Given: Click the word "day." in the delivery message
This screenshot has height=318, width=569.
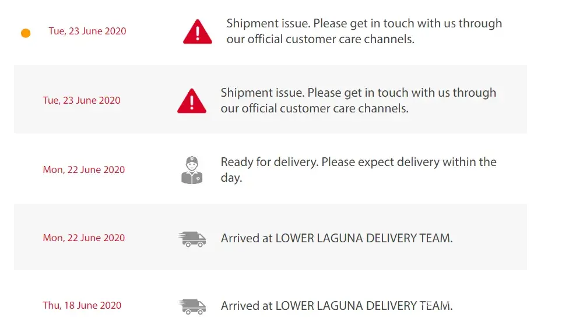Looking at the screenshot, I should (231, 178).
